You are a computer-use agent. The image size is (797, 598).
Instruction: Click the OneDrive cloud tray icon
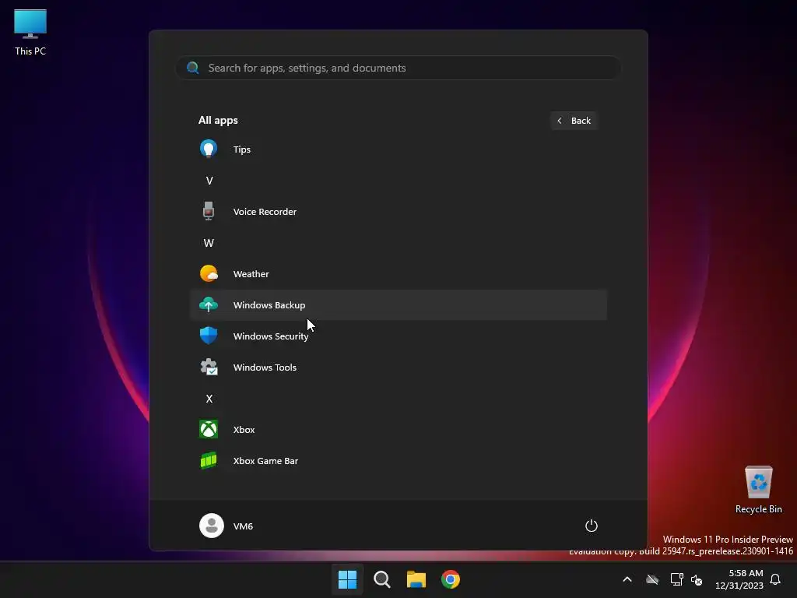click(652, 579)
